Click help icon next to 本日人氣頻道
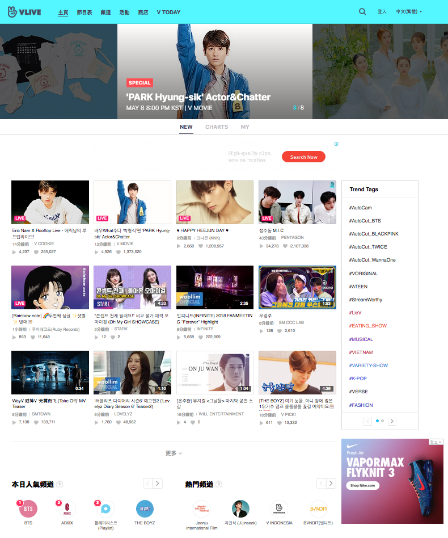Viewport: 448px width, 538px height. (x=60, y=484)
